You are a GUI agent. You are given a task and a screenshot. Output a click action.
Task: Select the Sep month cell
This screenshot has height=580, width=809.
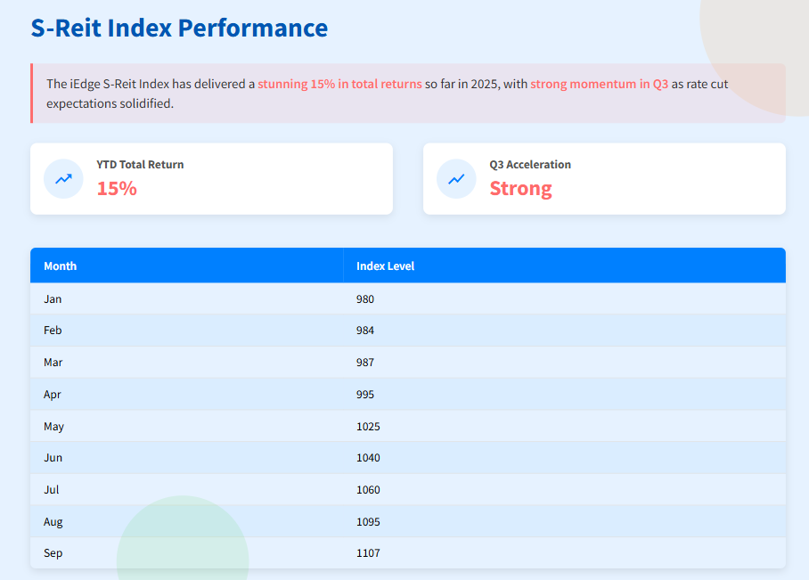pyautogui.click(x=187, y=553)
